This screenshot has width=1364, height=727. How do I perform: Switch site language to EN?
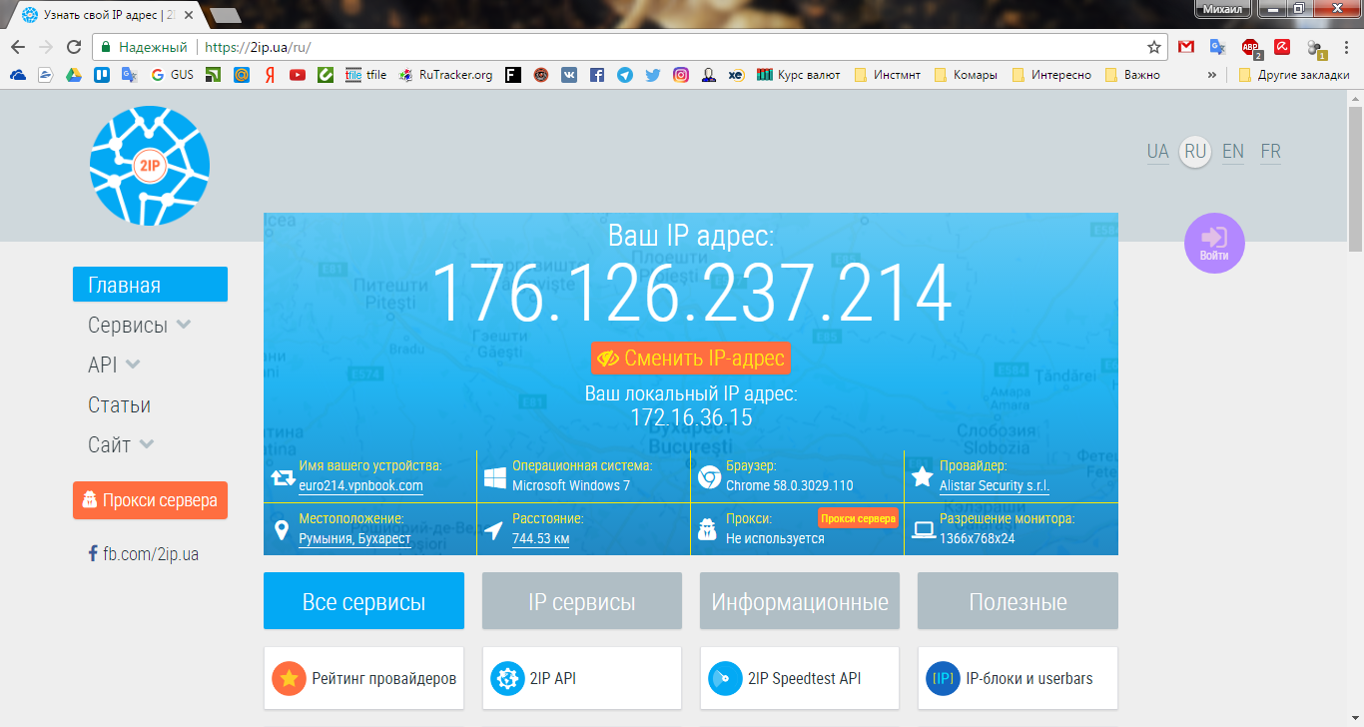(x=1233, y=152)
